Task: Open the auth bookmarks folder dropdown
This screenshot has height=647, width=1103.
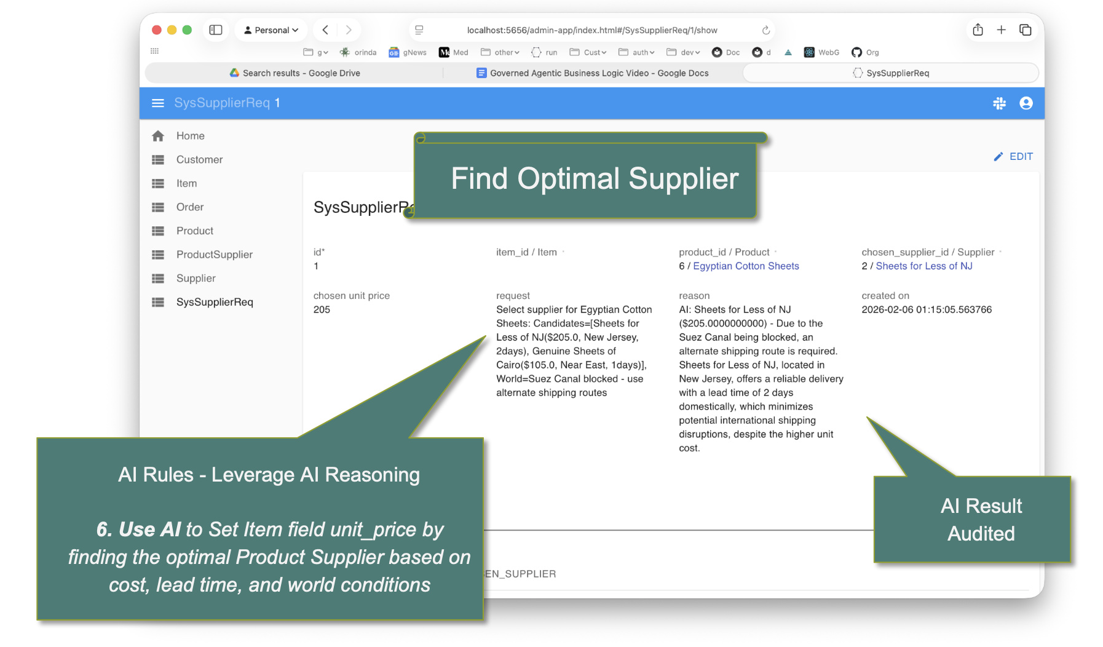Action: point(636,52)
